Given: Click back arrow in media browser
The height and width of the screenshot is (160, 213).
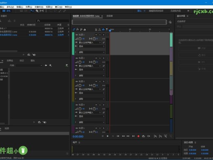Looking at the screenshot, I should click(46, 65).
